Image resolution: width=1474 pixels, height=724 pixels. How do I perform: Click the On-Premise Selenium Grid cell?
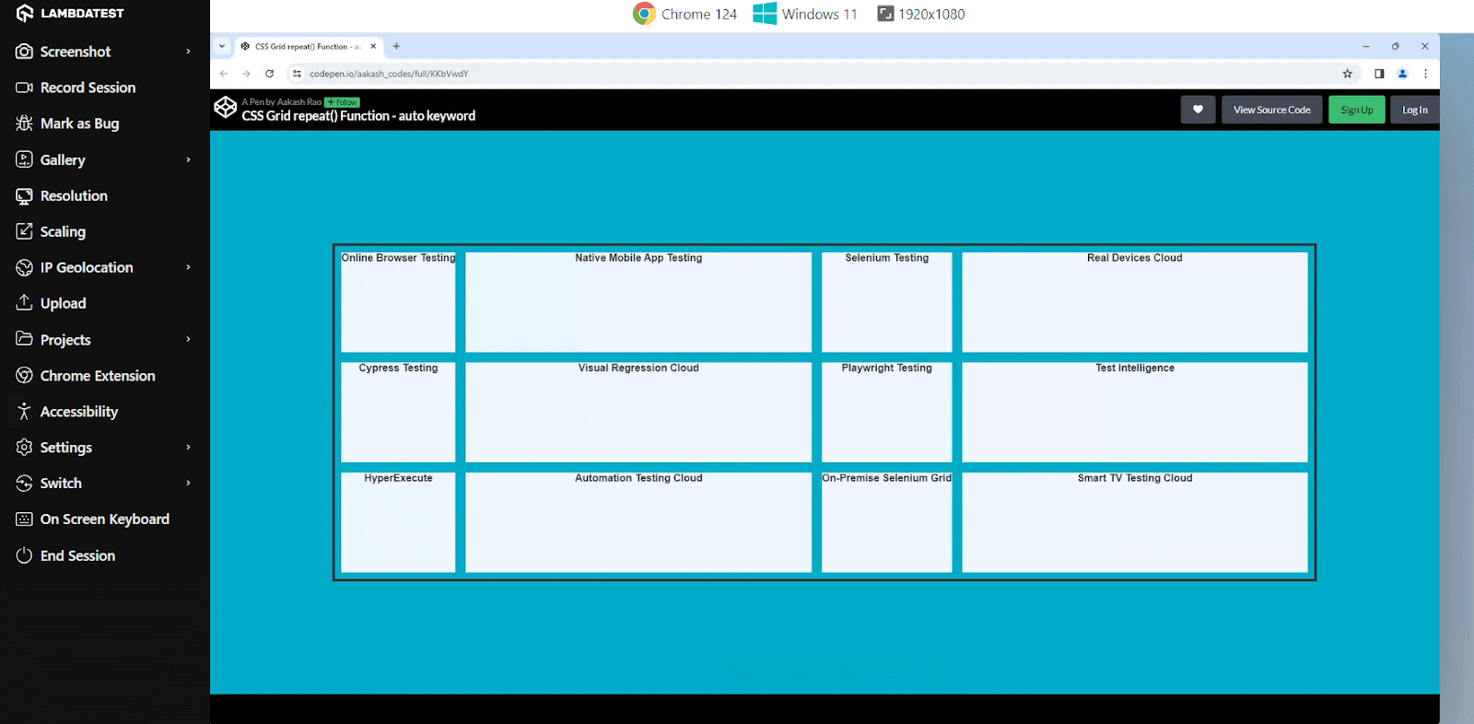tap(887, 522)
